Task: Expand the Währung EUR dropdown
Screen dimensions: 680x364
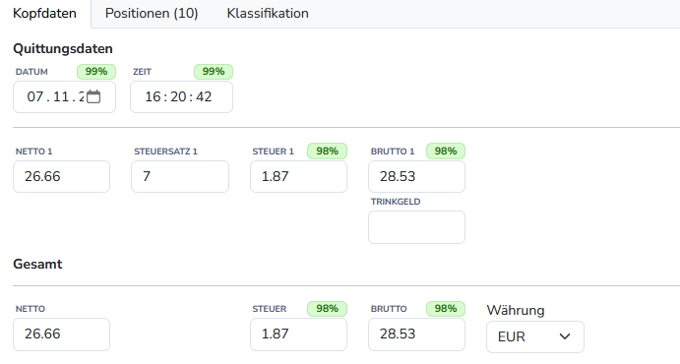Action: [x=535, y=336]
